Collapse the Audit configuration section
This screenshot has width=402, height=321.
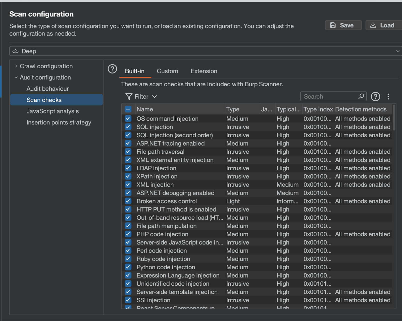pos(16,78)
